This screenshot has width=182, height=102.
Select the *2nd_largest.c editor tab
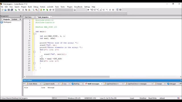[x=43, y=17]
